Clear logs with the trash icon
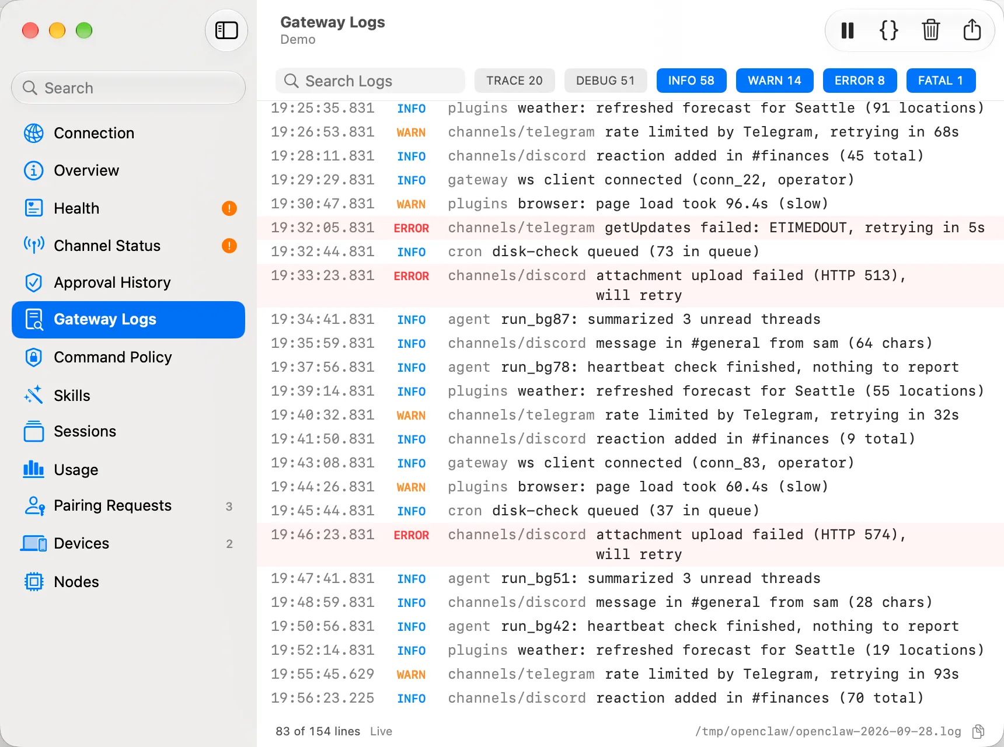The height and width of the screenshot is (747, 1004). [930, 30]
